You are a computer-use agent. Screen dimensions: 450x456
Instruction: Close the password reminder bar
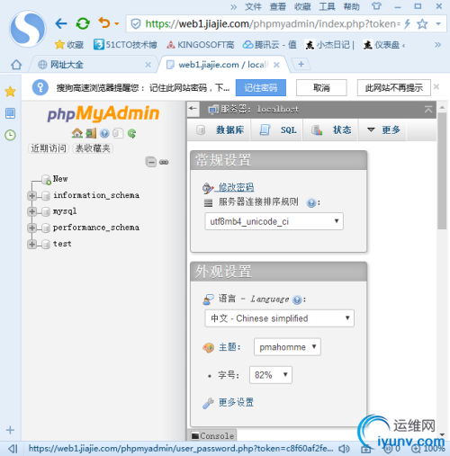[436, 87]
